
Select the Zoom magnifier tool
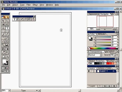[x=7, y=56]
